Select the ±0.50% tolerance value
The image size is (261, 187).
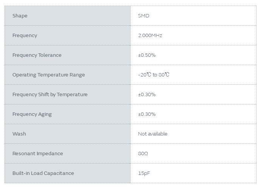pyautogui.click(x=147, y=55)
